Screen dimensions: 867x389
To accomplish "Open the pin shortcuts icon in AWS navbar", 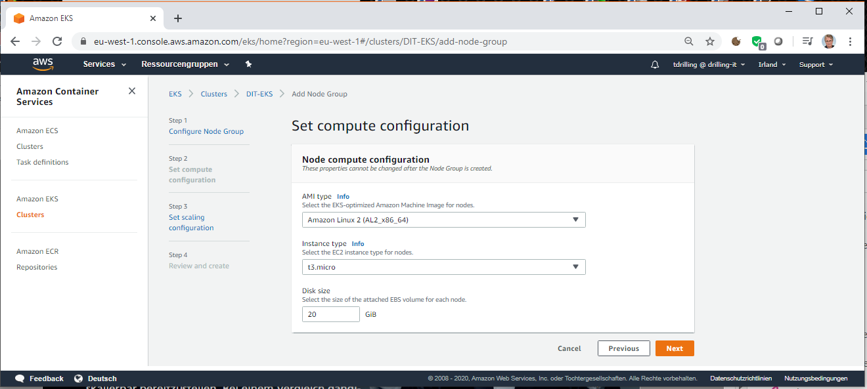I will [248, 64].
